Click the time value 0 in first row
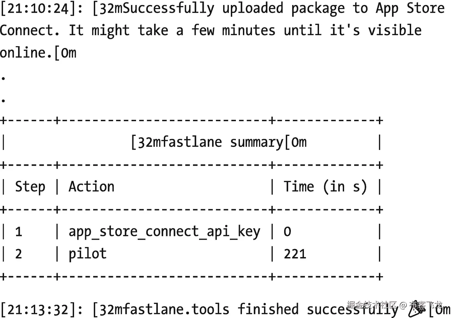Image resolution: width=451 pixels, height=318 pixels. (287, 232)
